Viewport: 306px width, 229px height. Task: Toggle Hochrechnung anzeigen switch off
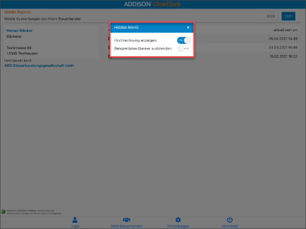click(184, 40)
